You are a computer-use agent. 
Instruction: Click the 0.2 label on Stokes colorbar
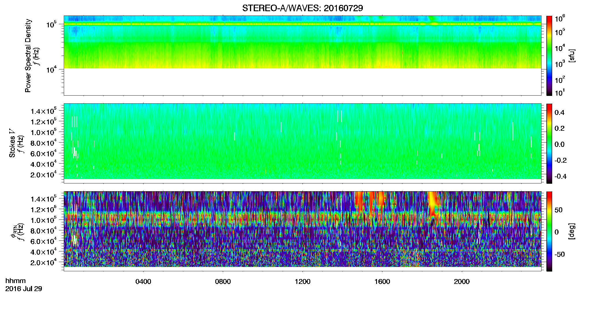(559, 128)
